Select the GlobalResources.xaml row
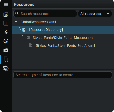Screen dimensions: 114x112 pyautogui.click(x=63, y=22)
